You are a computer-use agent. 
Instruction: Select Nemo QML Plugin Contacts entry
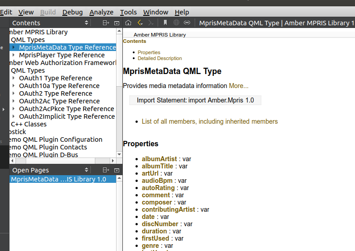tap(48, 147)
